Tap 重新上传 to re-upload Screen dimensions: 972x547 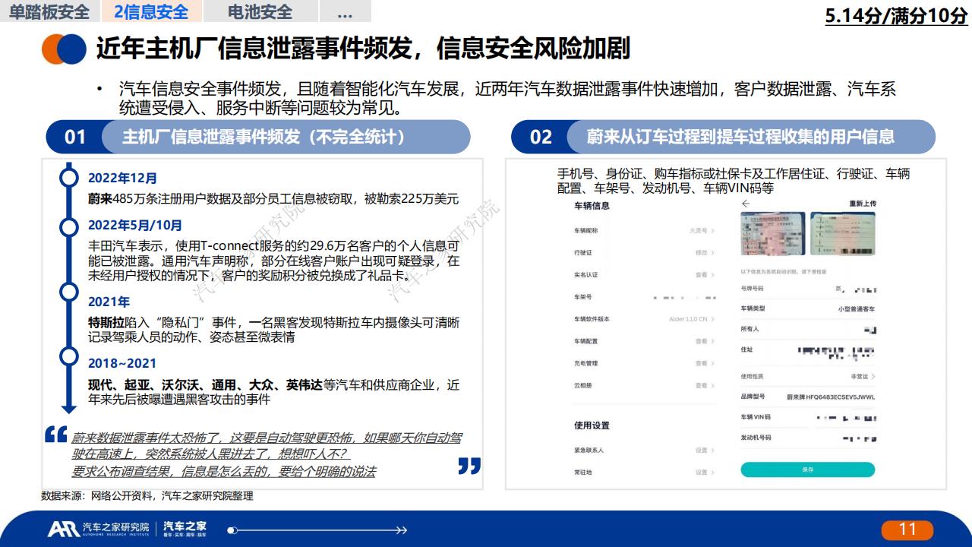coord(863,204)
